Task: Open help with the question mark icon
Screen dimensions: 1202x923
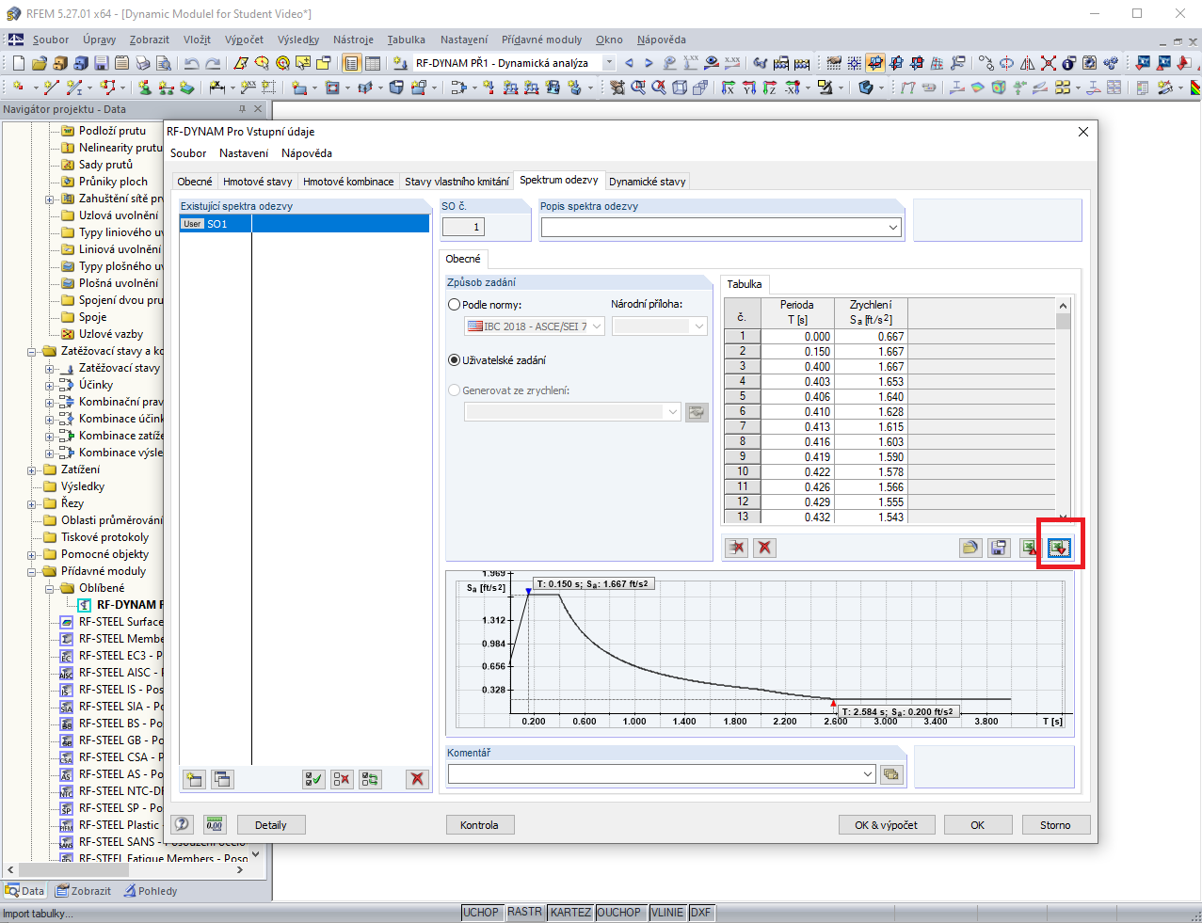Action: pos(182,824)
